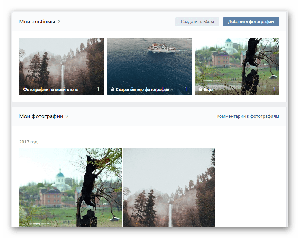Image resolution: width=299 pixels, height=238 pixels.
Task: Click the '2017 год' label
Action: pyautogui.click(x=28, y=142)
